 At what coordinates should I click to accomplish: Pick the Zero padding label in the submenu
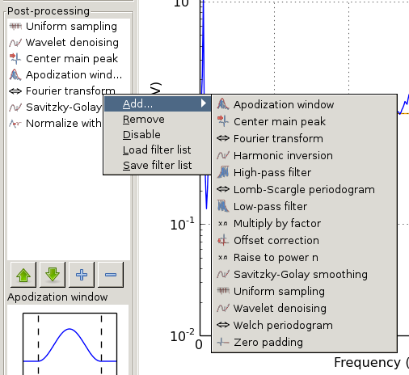coord(268,342)
